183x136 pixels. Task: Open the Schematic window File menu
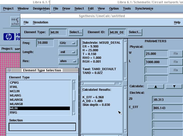[x=56, y=9]
